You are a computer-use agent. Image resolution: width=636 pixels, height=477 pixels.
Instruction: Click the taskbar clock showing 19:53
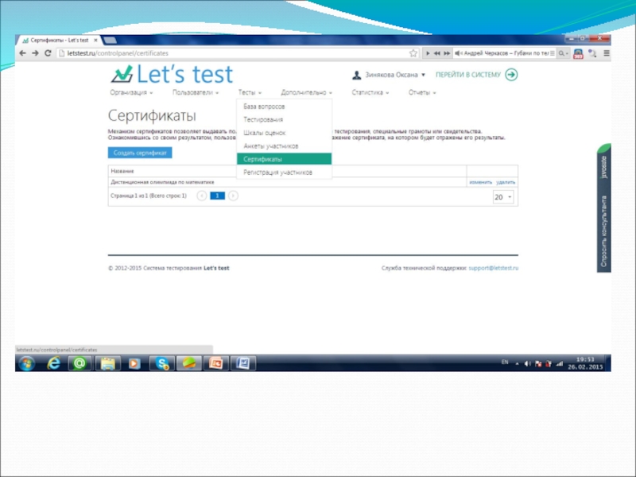(x=585, y=363)
